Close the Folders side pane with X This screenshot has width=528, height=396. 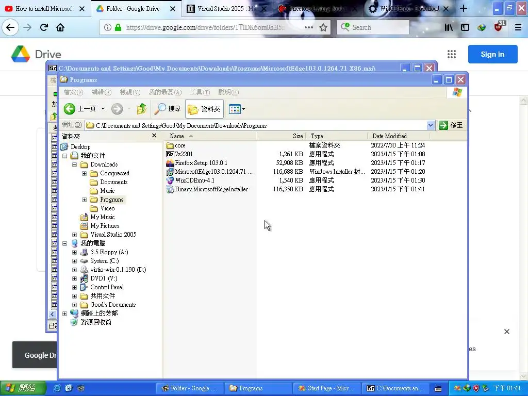pyautogui.click(x=154, y=136)
